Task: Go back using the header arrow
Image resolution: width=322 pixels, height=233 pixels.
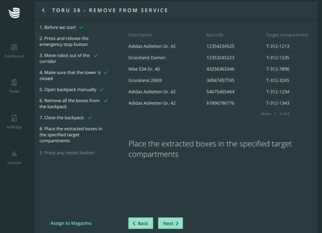Action: pyautogui.click(x=43, y=10)
